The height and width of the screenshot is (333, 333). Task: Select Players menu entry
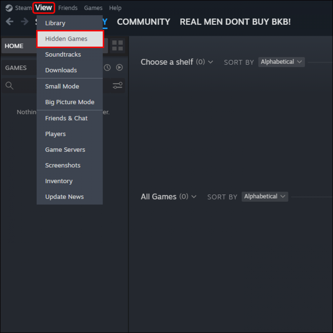pos(70,134)
